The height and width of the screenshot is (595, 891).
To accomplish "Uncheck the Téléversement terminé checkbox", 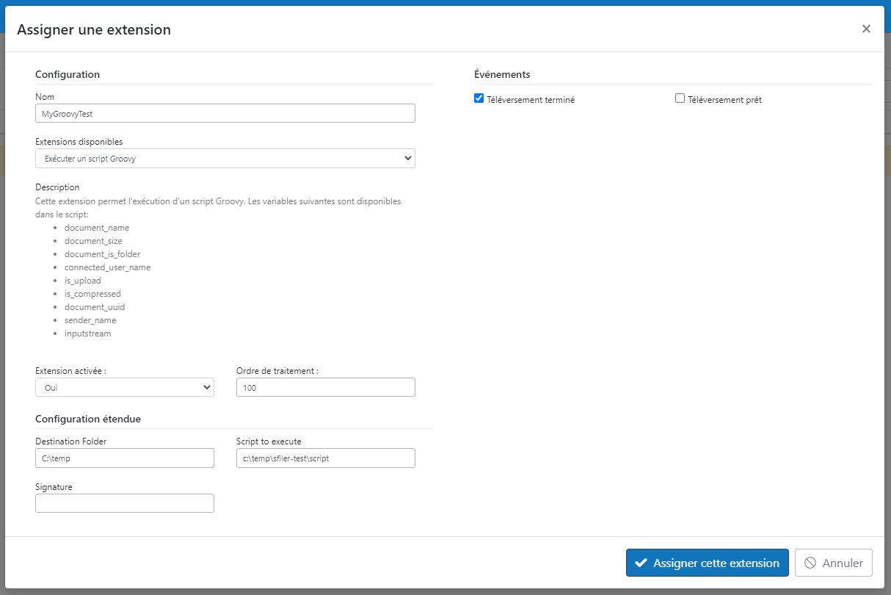I will click(479, 98).
